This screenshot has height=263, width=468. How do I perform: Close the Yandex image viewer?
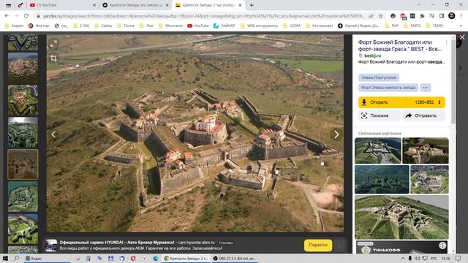462,37
